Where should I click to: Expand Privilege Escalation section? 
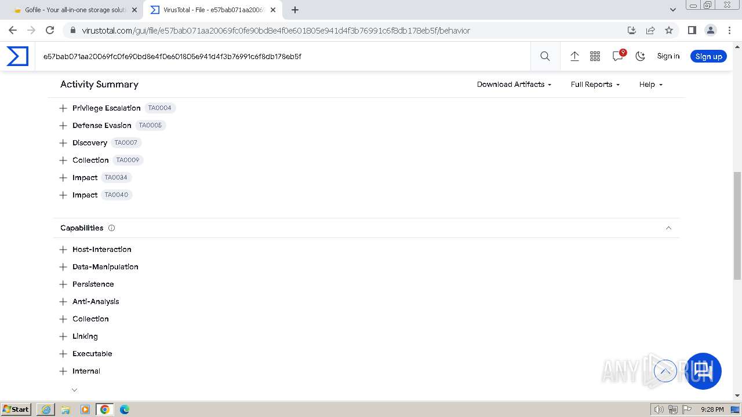click(x=63, y=108)
